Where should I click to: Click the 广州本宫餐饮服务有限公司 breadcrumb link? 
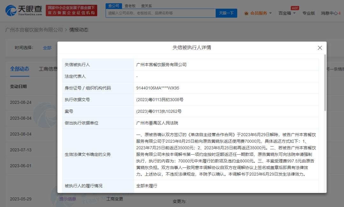[x=34, y=30]
